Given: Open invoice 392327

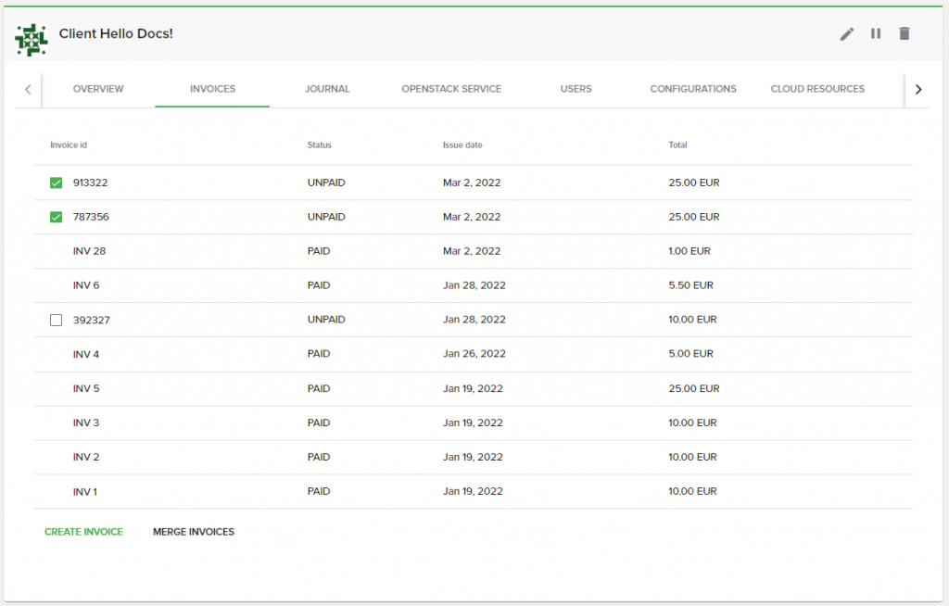Looking at the screenshot, I should coord(92,320).
